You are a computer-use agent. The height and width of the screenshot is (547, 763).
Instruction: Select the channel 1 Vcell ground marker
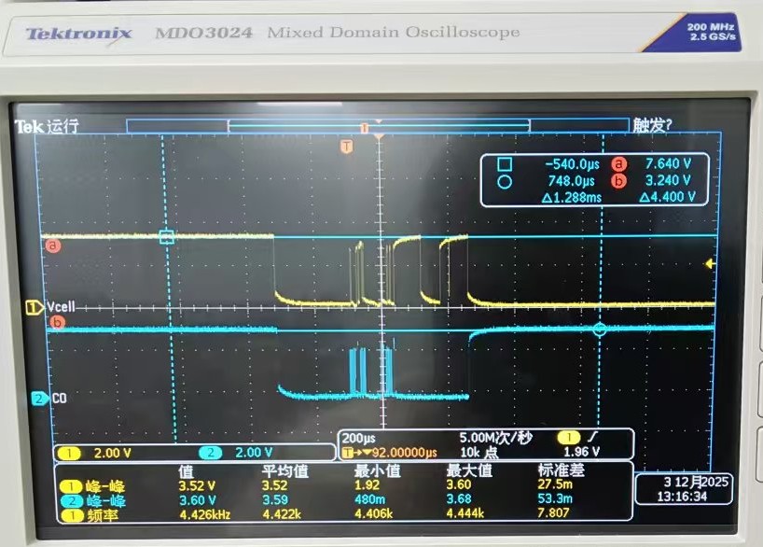pyautogui.click(x=35, y=308)
